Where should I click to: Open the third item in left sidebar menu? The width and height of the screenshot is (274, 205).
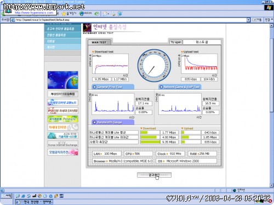[x=62, y=35]
